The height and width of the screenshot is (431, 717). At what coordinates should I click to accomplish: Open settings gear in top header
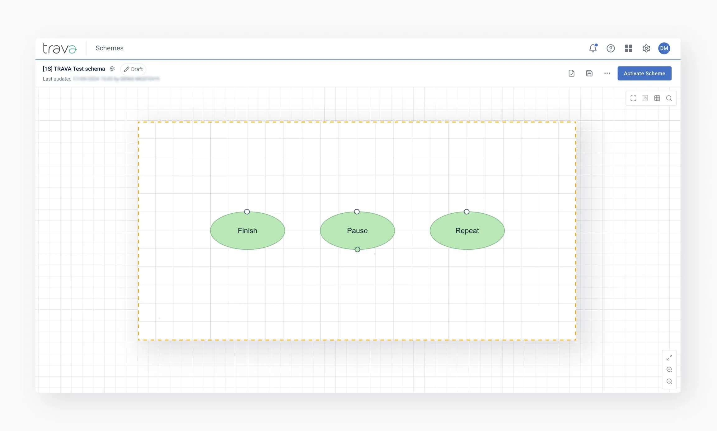click(x=646, y=48)
